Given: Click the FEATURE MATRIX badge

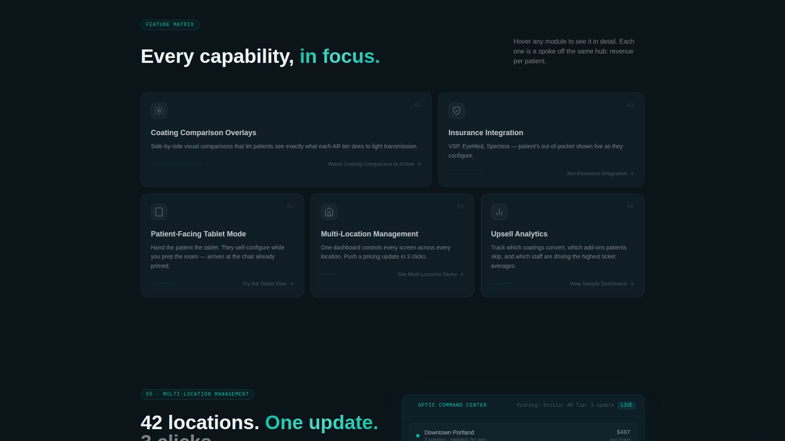Looking at the screenshot, I should pos(170,25).
